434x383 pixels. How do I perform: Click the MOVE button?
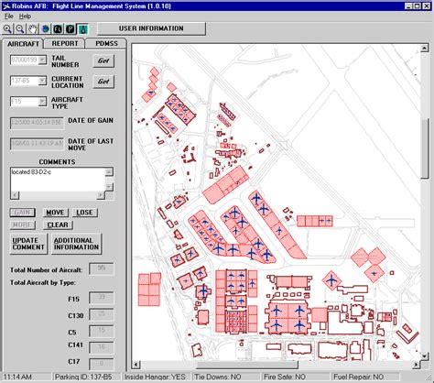(x=55, y=213)
